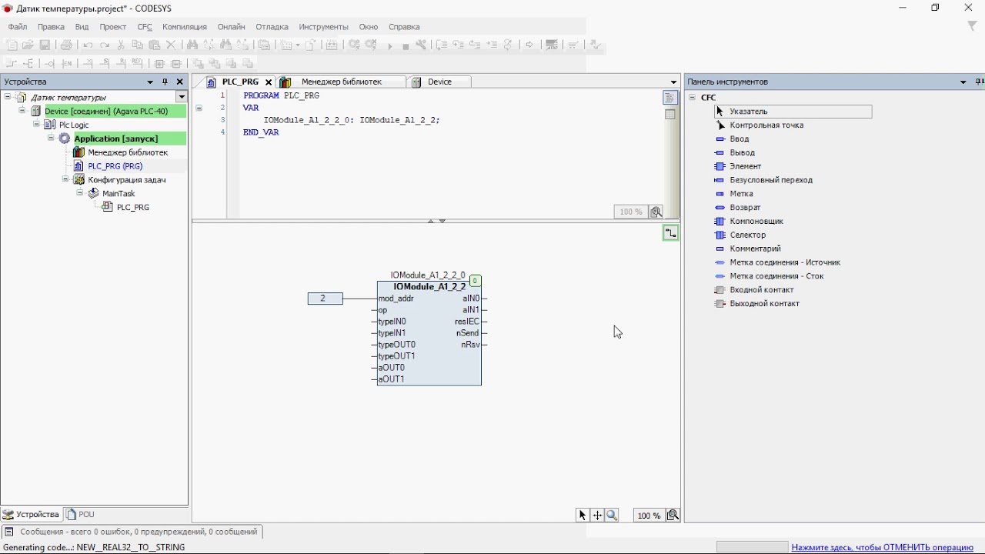The image size is (985, 554).
Task: Collapse the Application [запуск] node
Action: pyautogui.click(x=51, y=138)
